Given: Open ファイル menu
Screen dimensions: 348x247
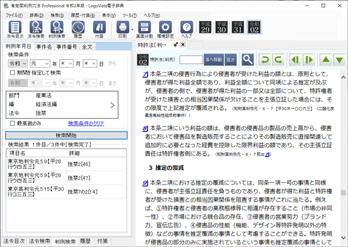Looking at the screenshot, I should 14,15.
